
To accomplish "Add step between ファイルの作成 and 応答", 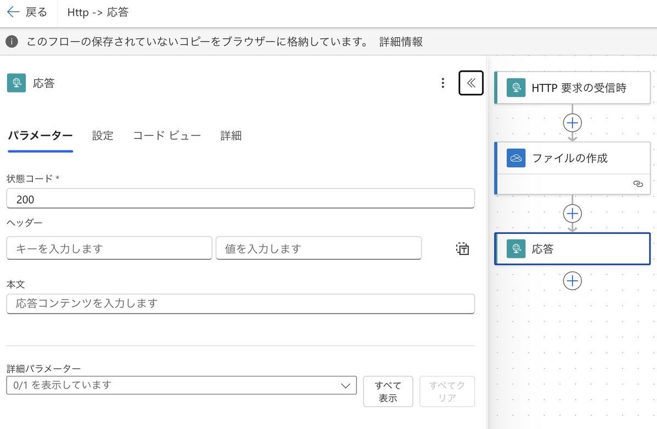I will click(x=572, y=213).
